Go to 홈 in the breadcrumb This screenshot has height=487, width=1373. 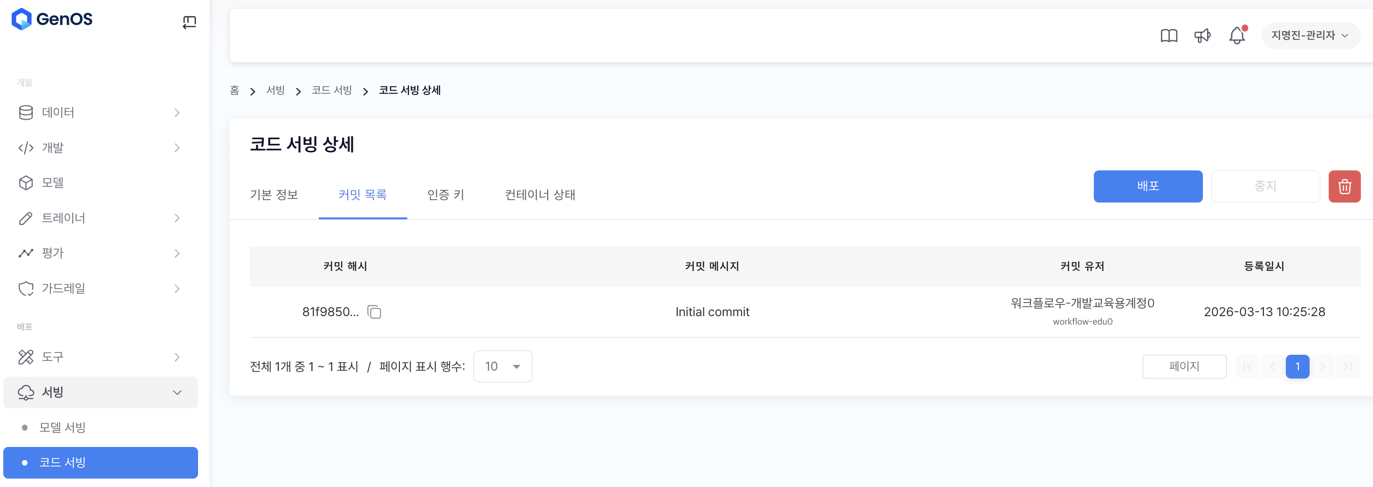234,90
